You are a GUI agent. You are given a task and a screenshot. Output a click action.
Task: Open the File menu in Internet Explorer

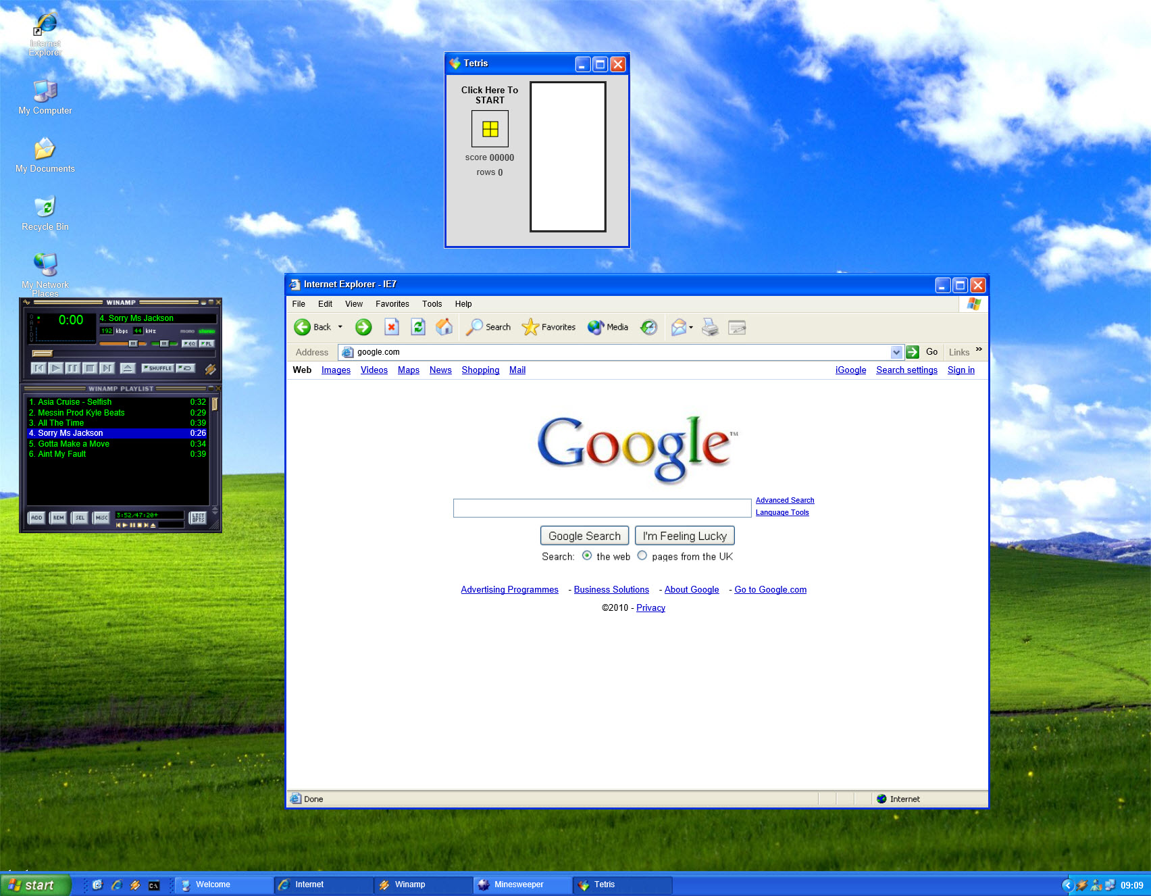coord(299,304)
